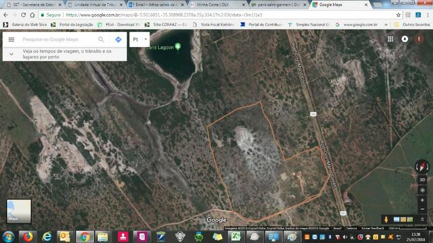Bookmark this page with the star icon

[398, 15]
